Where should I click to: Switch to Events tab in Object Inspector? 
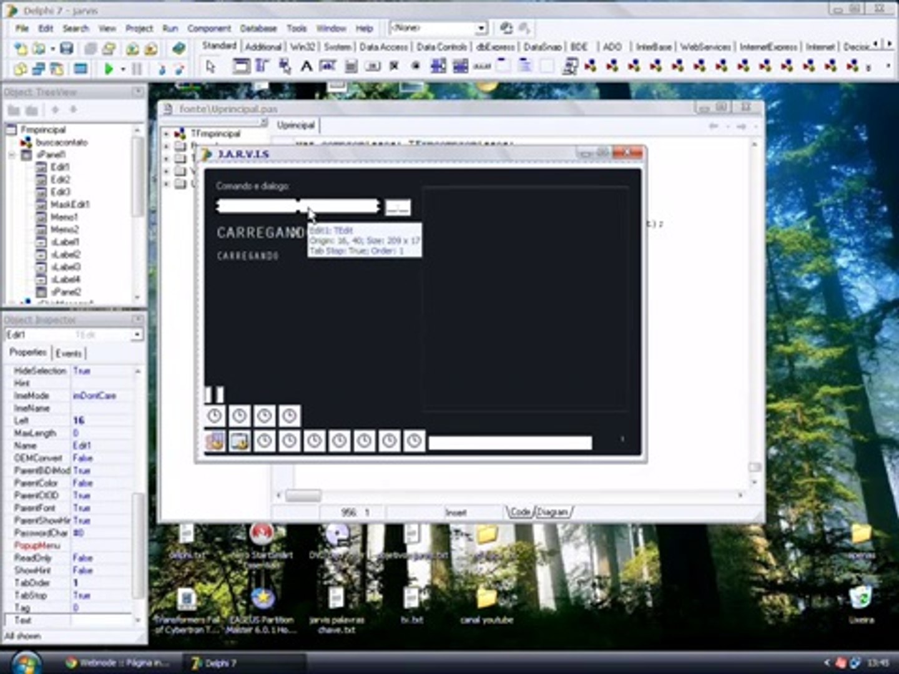(69, 353)
